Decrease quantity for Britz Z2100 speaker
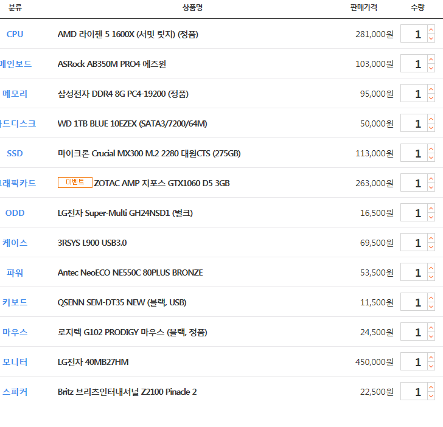 (431, 396)
